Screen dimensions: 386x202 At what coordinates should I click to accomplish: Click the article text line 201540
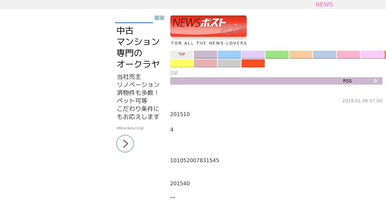click(x=180, y=184)
